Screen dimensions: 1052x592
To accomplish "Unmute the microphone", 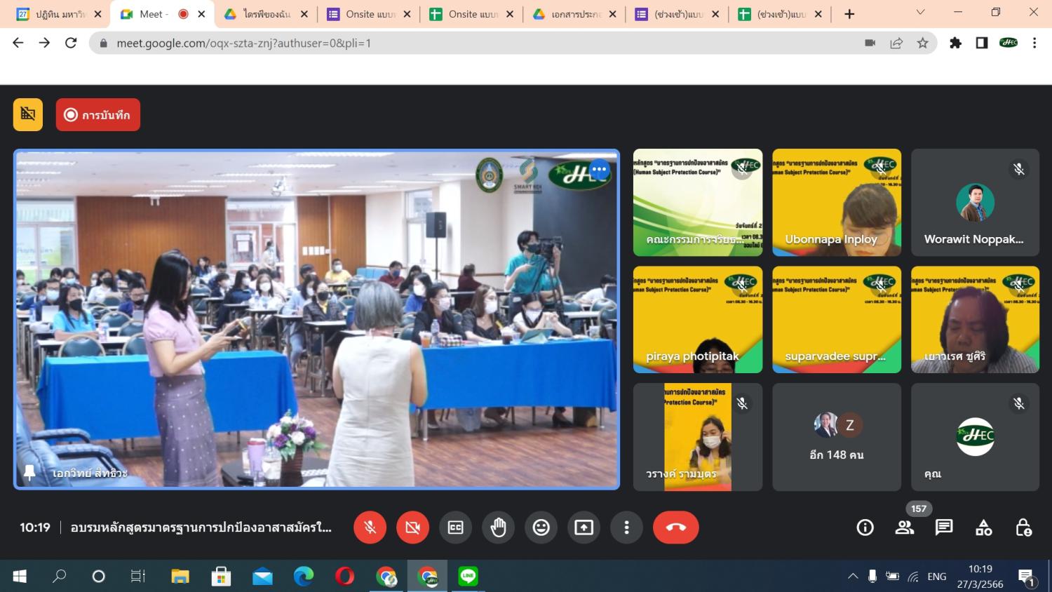I will pos(370,527).
